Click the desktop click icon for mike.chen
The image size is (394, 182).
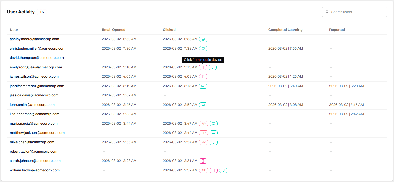pos(214,142)
